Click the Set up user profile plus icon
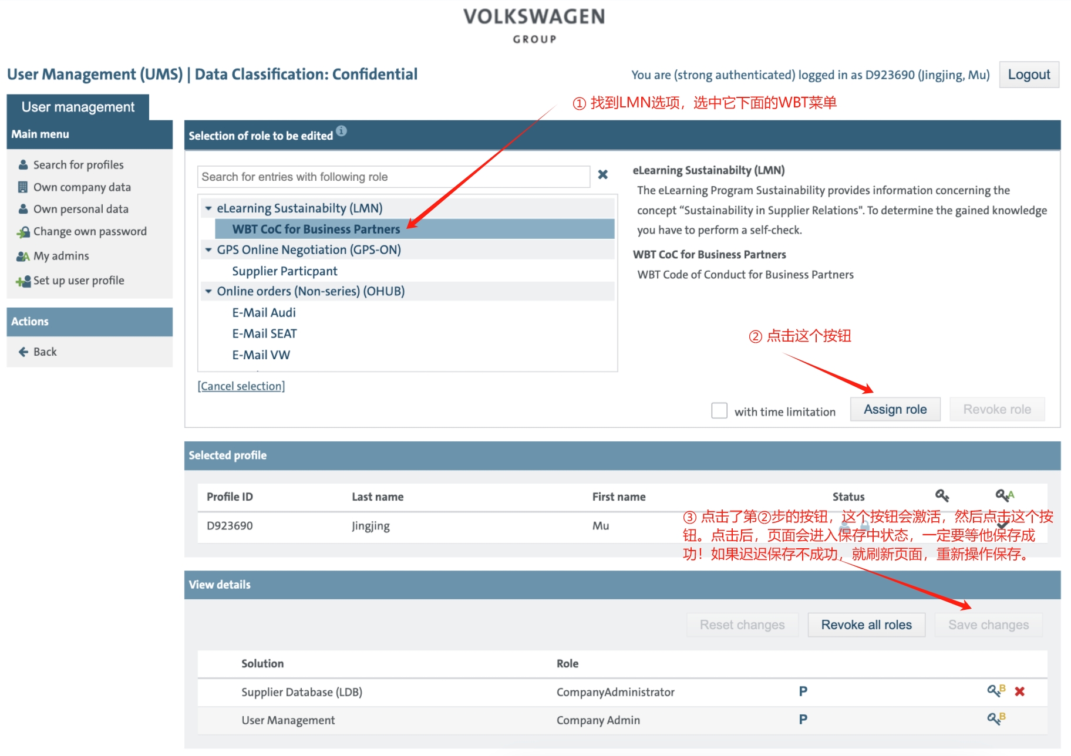Screen dimensions: 1071x756 click(x=23, y=281)
